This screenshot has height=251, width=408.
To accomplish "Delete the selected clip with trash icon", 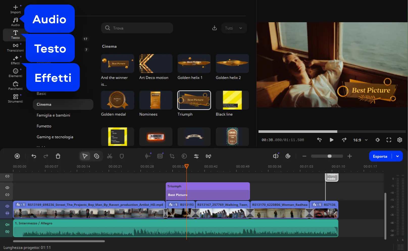I will point(58,156).
